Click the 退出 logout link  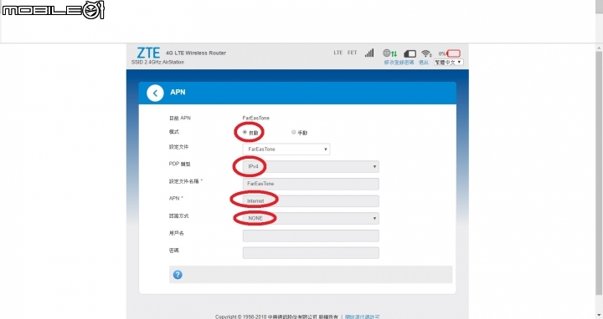pyautogui.click(x=424, y=63)
